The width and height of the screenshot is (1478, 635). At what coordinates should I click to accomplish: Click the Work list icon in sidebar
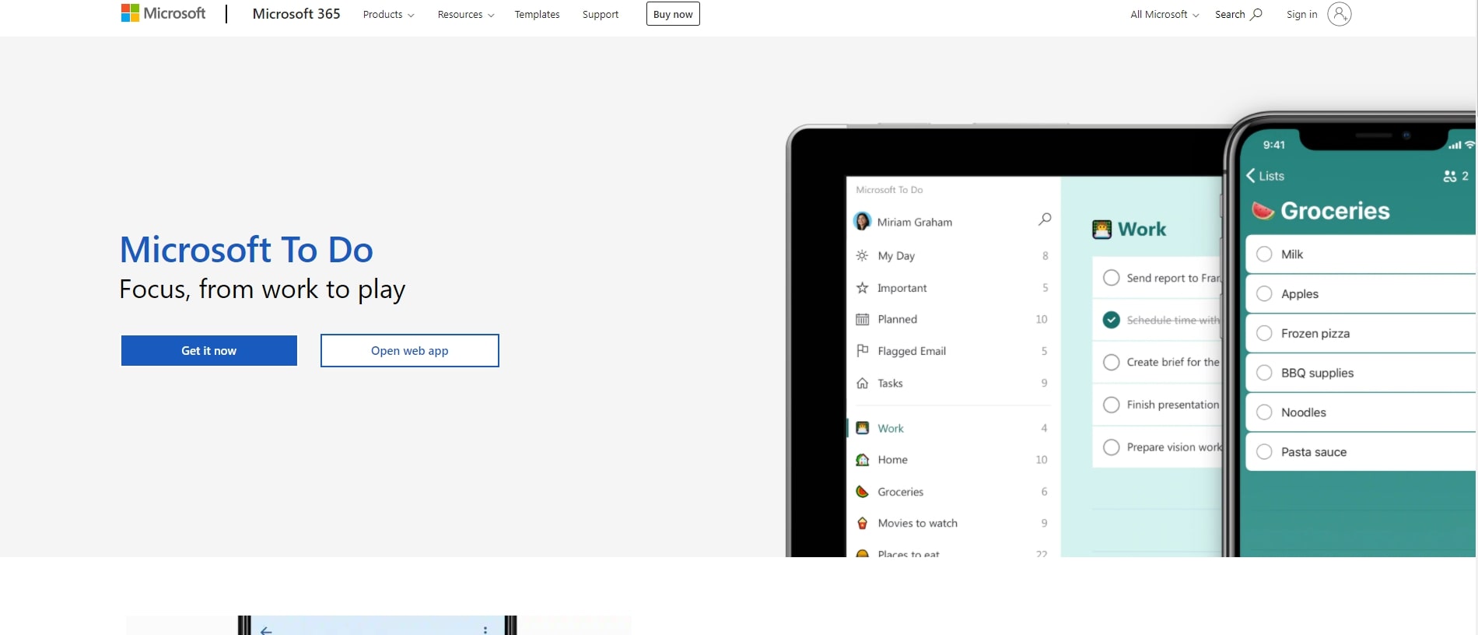click(x=862, y=428)
